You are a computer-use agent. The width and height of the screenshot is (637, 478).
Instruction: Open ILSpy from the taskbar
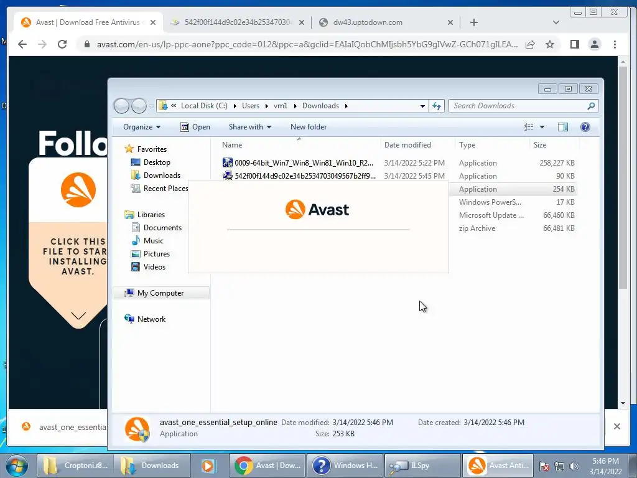click(x=422, y=466)
